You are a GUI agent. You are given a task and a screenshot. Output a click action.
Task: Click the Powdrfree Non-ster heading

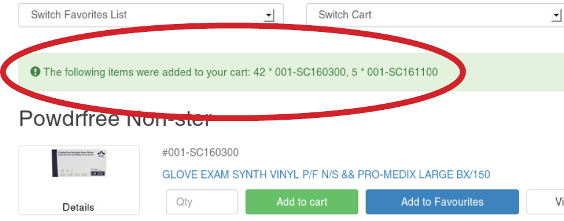coord(114,118)
